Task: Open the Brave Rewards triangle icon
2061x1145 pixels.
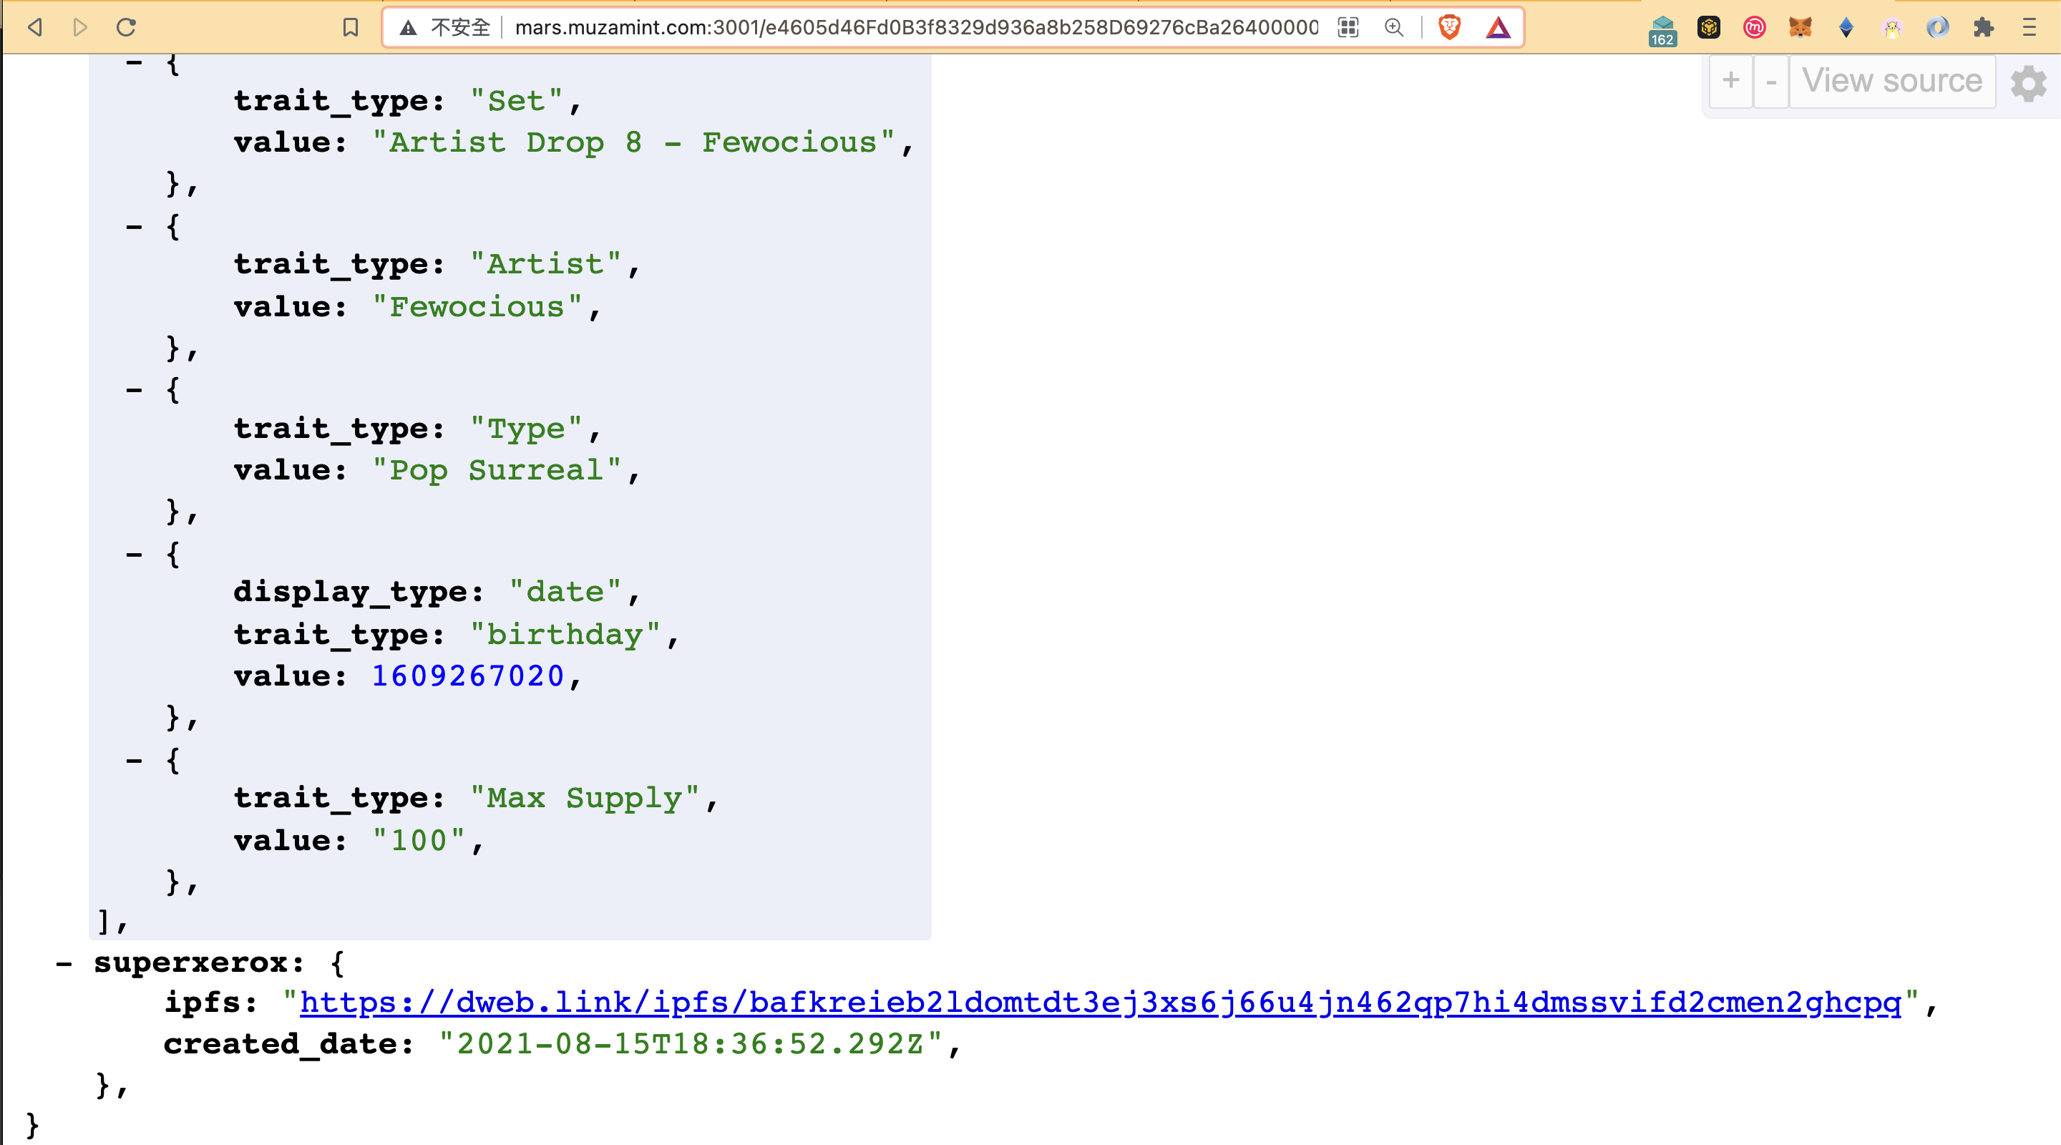Action: [1498, 28]
